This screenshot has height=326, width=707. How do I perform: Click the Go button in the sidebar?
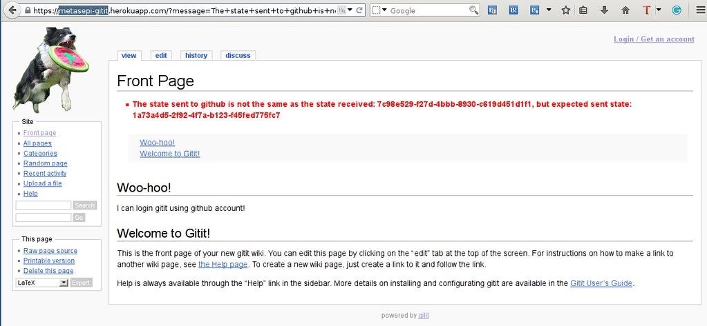click(79, 217)
